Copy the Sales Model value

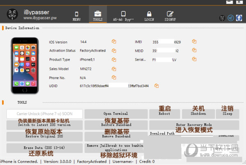click(x=114, y=69)
